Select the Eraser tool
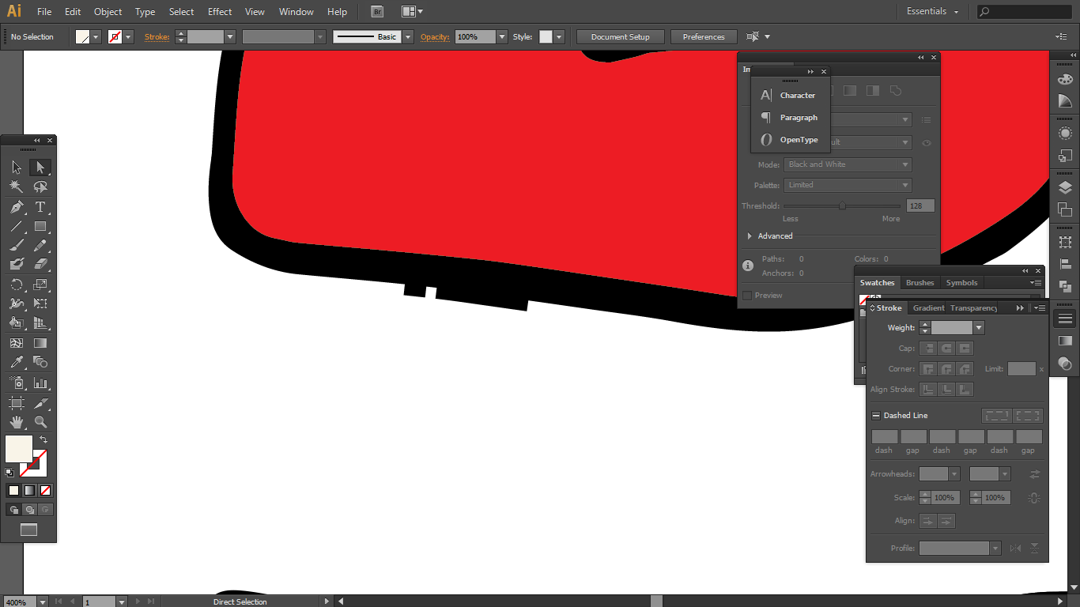The image size is (1080, 607). click(40, 265)
